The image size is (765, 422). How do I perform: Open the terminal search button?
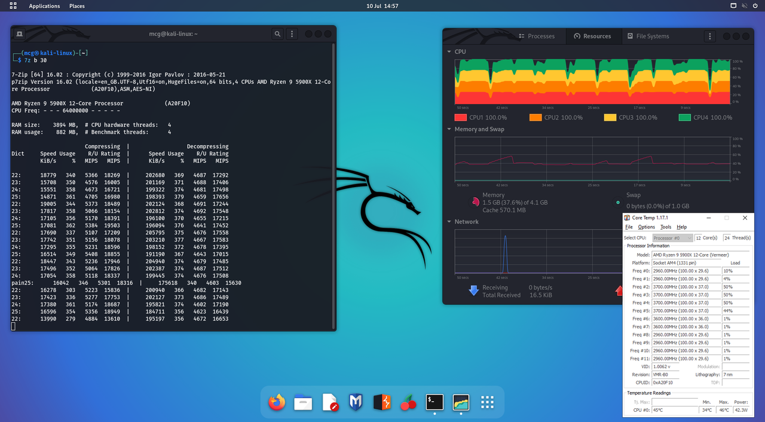click(277, 34)
